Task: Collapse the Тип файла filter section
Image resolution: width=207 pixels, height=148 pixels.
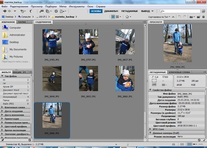Action: coord(2,76)
